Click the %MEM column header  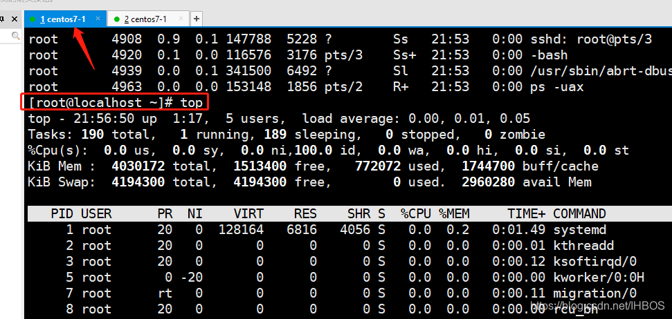click(454, 213)
